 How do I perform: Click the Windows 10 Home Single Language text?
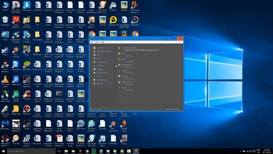point(142,50)
